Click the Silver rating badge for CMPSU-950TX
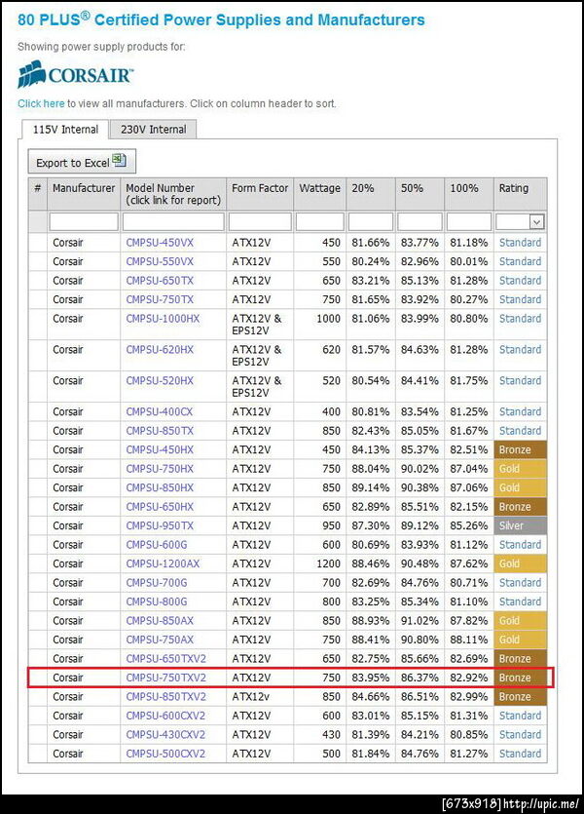 click(521, 525)
